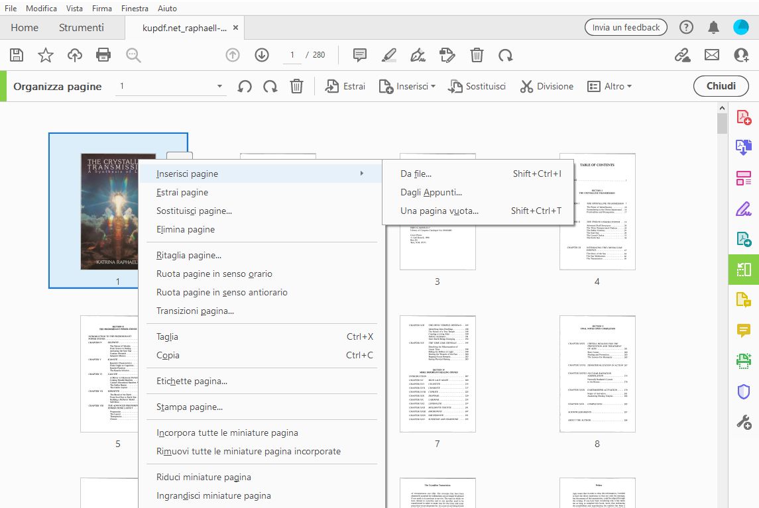Open the Create PDF tool in the sidebar
This screenshot has height=508, width=759.
coord(743,117)
